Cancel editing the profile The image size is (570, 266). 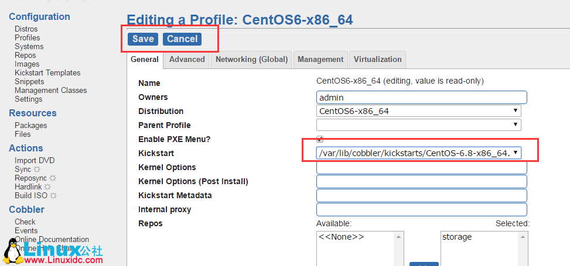coord(182,39)
